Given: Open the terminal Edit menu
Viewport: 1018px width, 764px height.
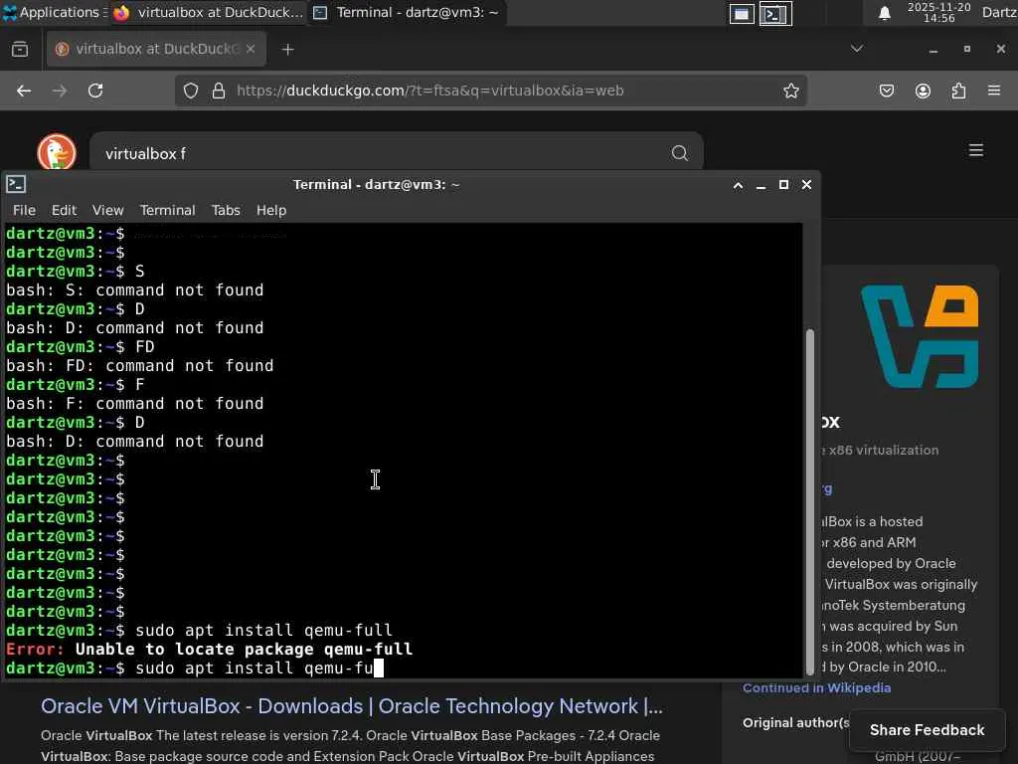Looking at the screenshot, I should click(x=64, y=211).
